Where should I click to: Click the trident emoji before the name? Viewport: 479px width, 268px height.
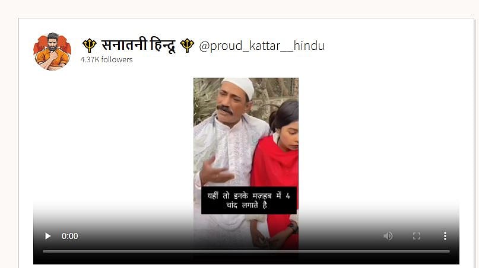pyautogui.click(x=90, y=46)
